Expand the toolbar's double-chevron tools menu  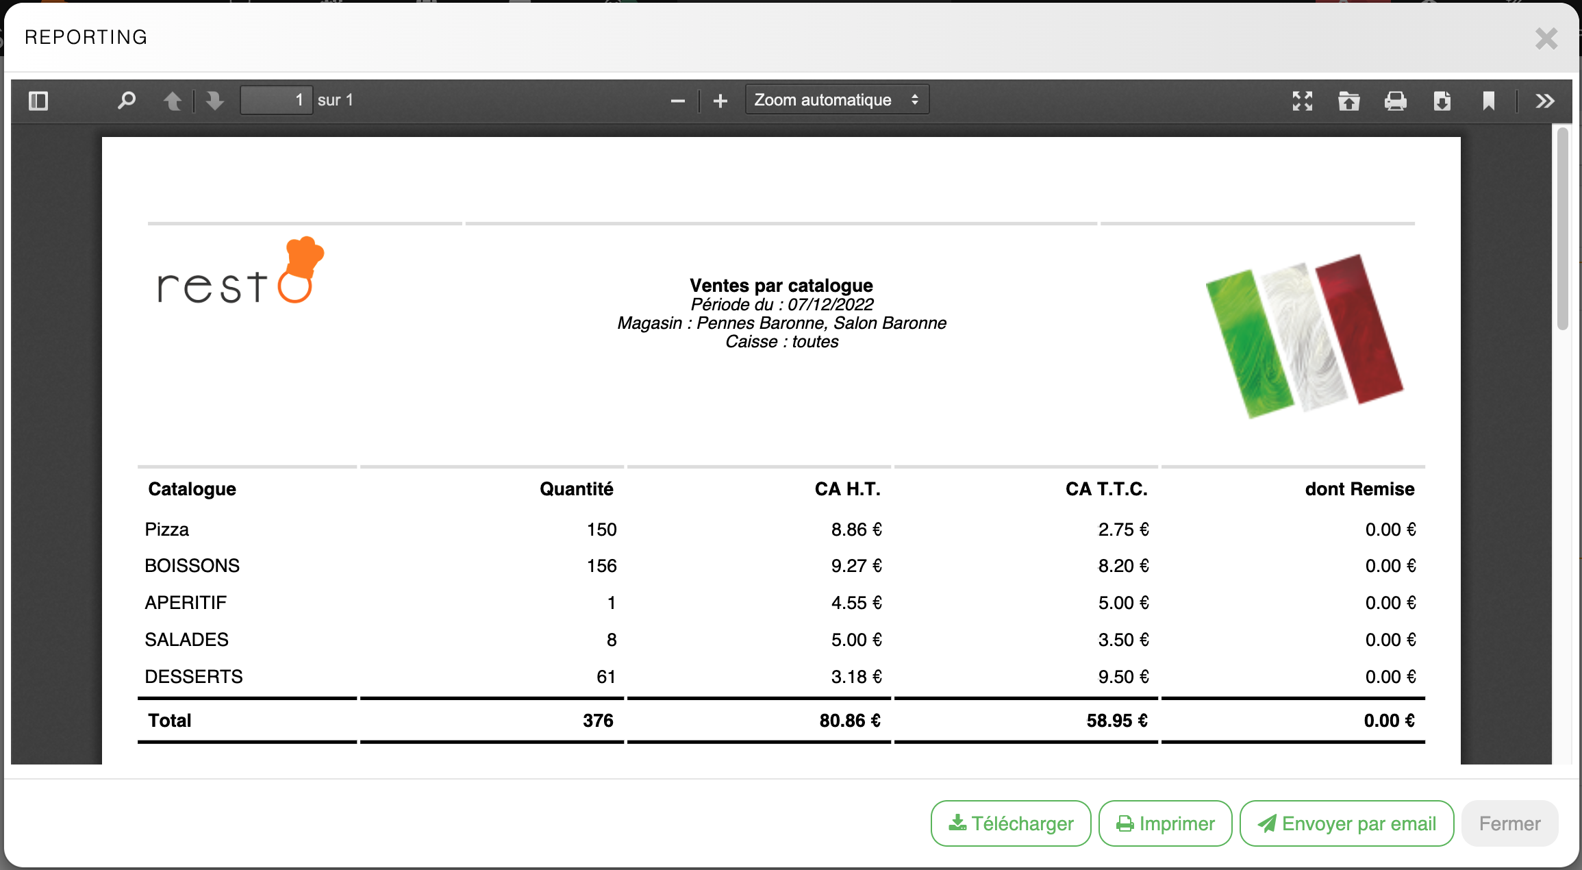1544,101
